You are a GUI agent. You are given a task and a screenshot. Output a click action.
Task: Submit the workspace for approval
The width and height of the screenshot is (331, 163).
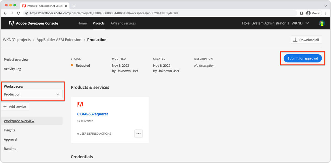tap(303, 58)
